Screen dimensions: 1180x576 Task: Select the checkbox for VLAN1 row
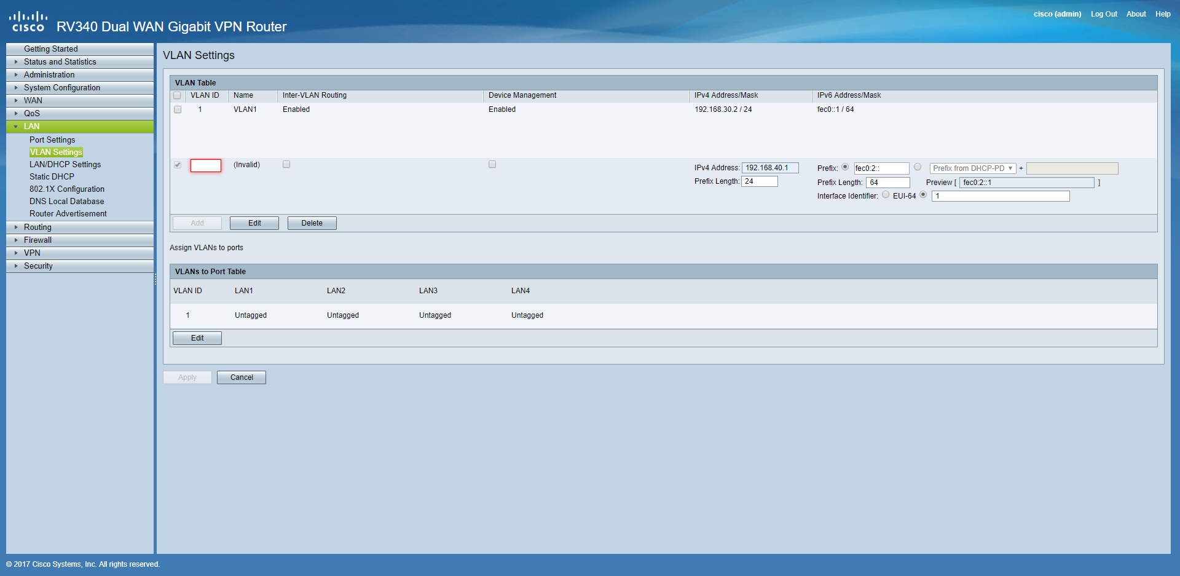[x=178, y=109]
